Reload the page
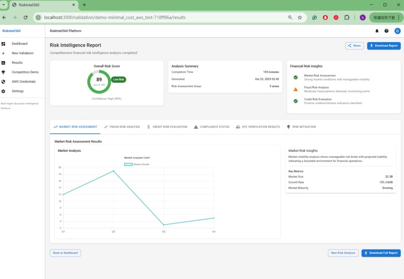Image resolution: width=404 pixels, height=279 pixels. pos(26,18)
